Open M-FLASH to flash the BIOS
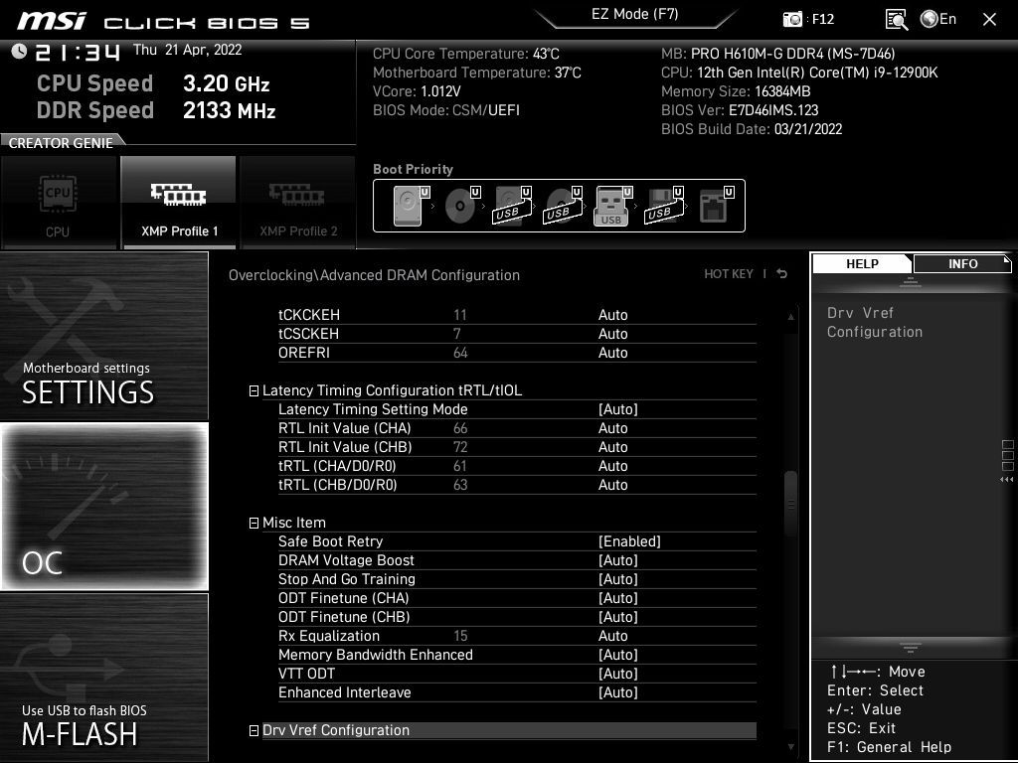 tap(103, 678)
